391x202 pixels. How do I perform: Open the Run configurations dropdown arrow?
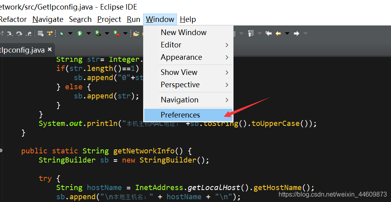click(88, 33)
